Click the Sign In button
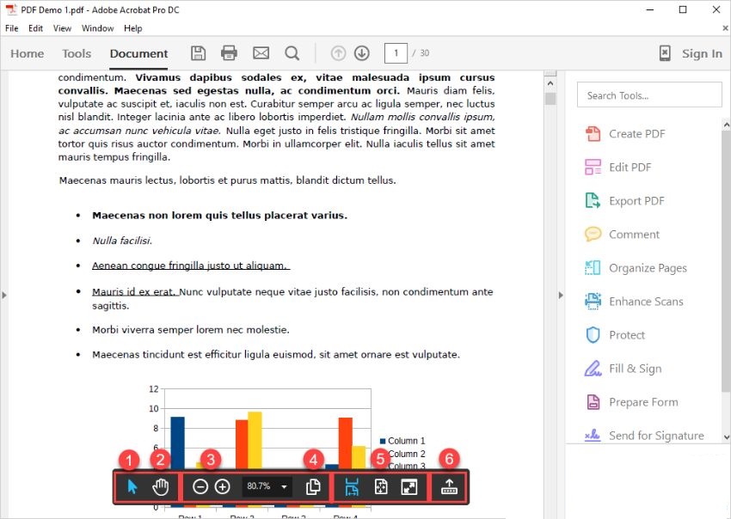The image size is (731, 519). 702,53
